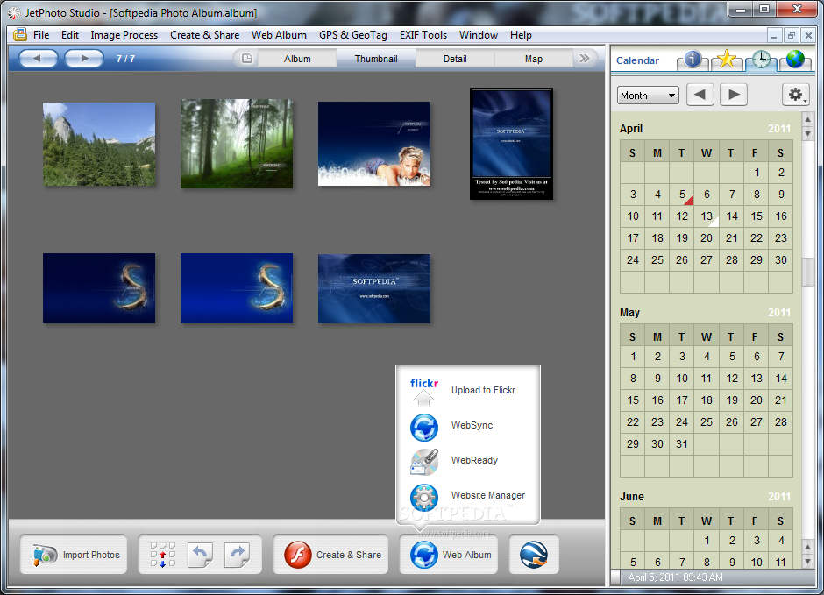The image size is (824, 595).
Task: Choose Upload to Flickr from popup
Action: (x=483, y=390)
